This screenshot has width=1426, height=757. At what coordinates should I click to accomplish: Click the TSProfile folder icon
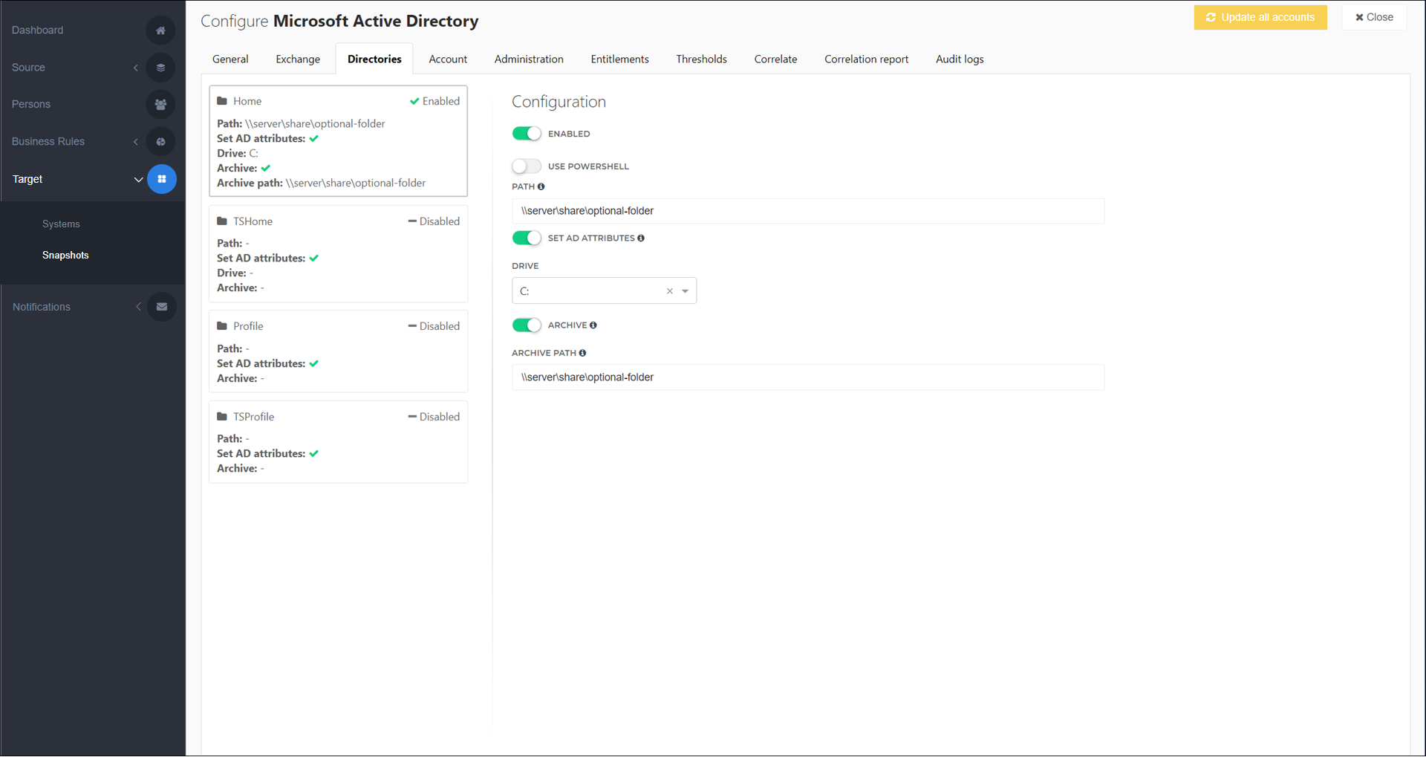pyautogui.click(x=222, y=417)
